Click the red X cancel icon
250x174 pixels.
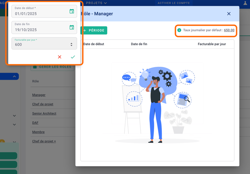(x=60, y=57)
